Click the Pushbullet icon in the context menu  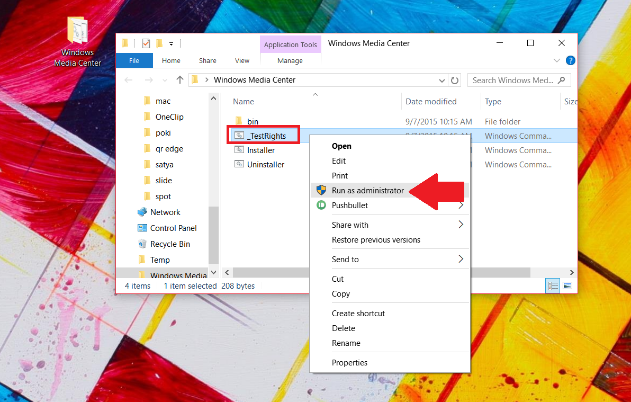(322, 206)
